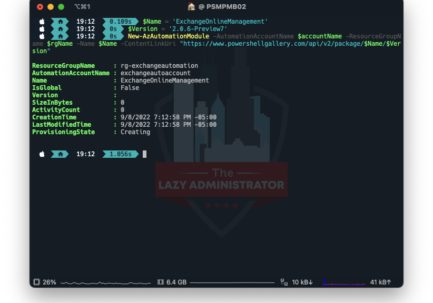The height and width of the screenshot is (303, 433).
Task: Click the SizeInBytes property label
Action: pyautogui.click(x=52, y=103)
